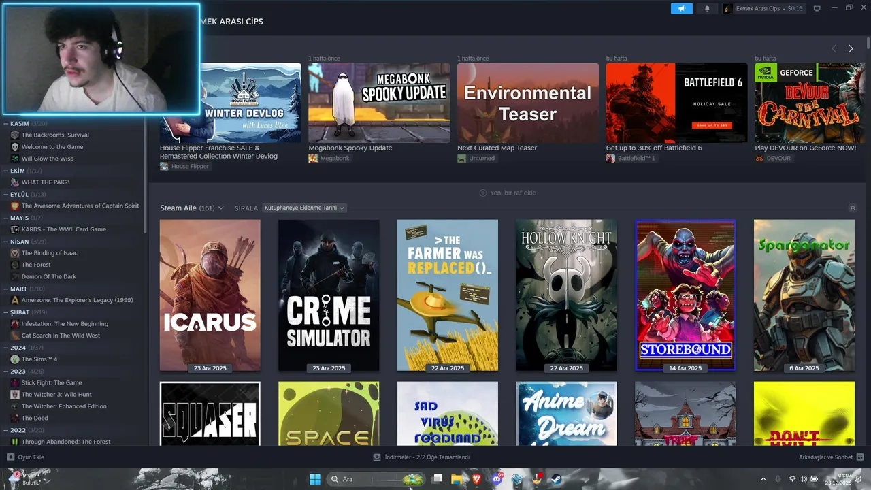Open the Windows Start menu
The image size is (871, 490).
(x=315, y=479)
